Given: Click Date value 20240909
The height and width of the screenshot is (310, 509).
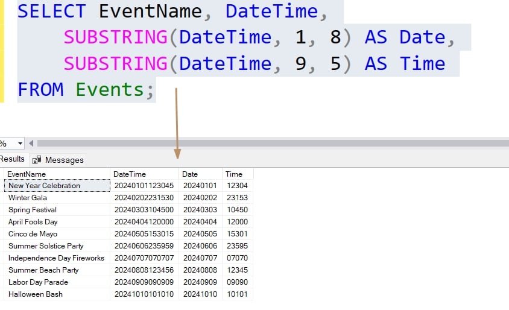Looking at the screenshot, I should 200,282.
